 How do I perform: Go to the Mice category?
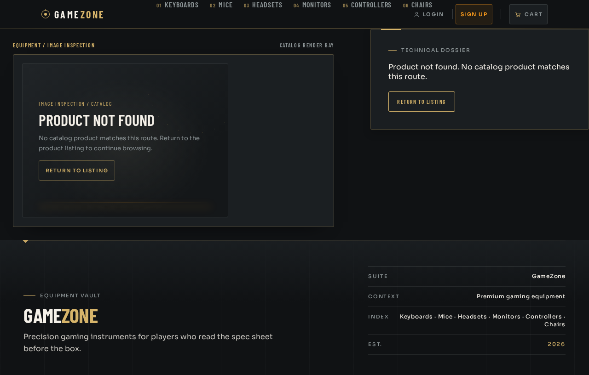(221, 5)
